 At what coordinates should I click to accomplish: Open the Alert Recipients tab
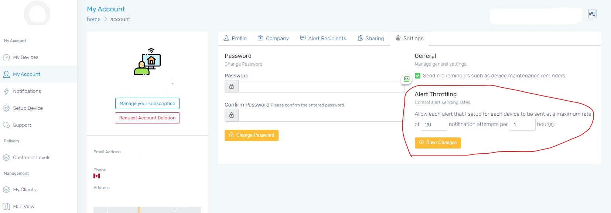[x=323, y=38]
